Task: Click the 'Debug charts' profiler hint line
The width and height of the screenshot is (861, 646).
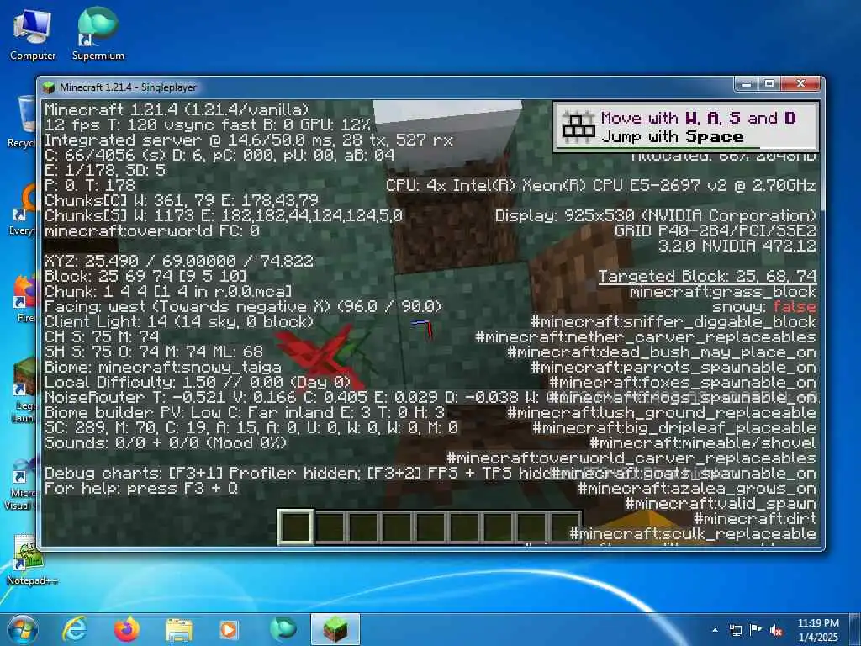Action: [299, 473]
